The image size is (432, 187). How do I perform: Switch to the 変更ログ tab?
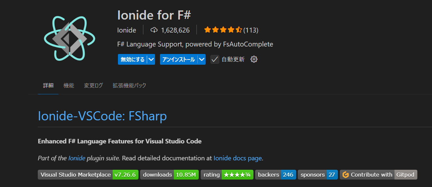94,86
